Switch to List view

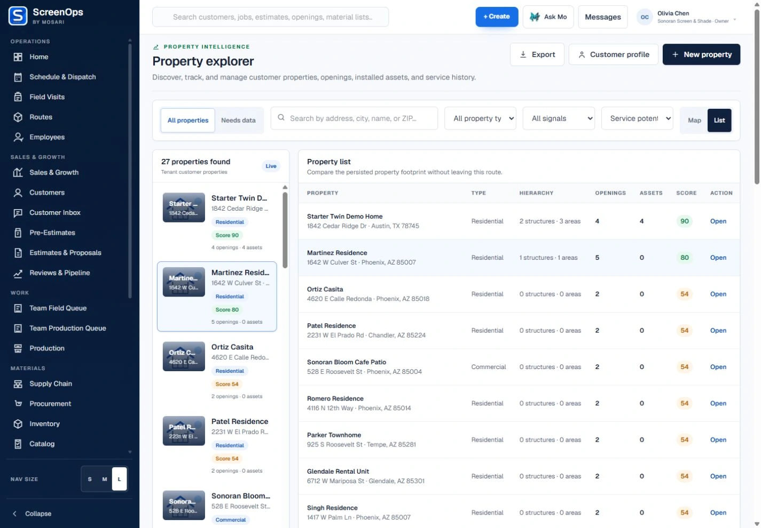(x=719, y=121)
